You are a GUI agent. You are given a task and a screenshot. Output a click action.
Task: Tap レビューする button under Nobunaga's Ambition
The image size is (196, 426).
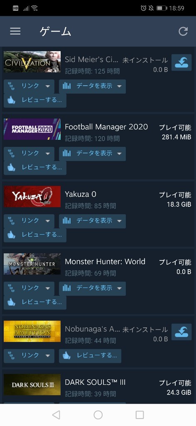90,356
